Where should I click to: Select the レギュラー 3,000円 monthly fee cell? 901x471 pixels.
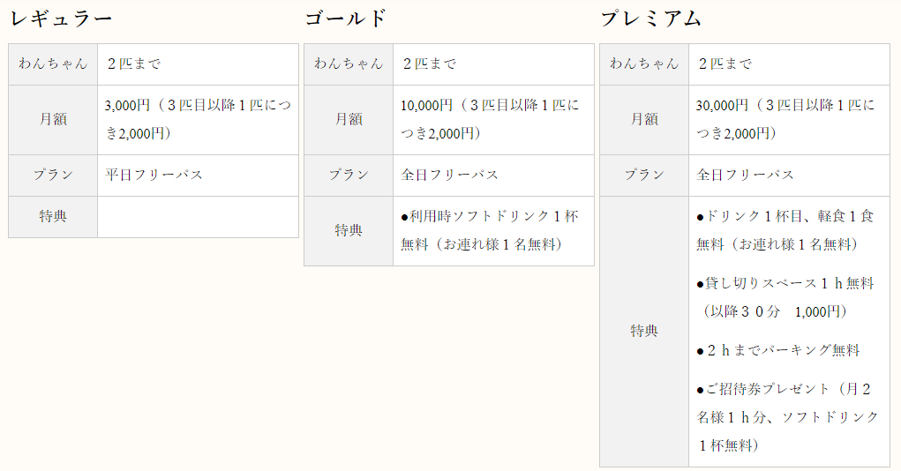(199, 119)
